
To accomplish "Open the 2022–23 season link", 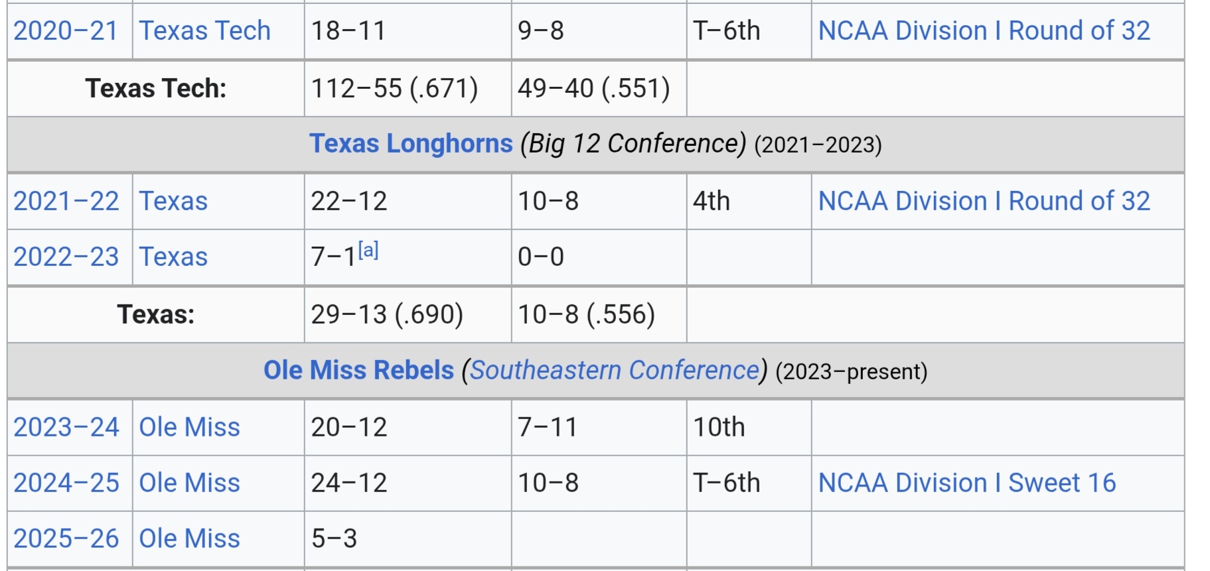I will tap(66, 257).
